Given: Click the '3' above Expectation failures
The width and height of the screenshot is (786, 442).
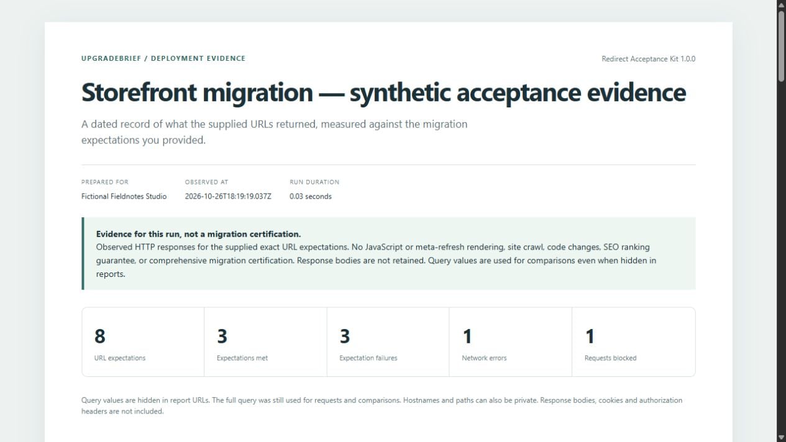Looking at the screenshot, I should click(x=345, y=336).
